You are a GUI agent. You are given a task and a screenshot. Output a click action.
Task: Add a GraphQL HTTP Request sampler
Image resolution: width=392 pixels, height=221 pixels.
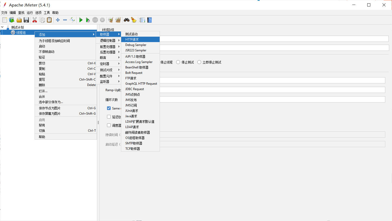[x=140, y=84]
